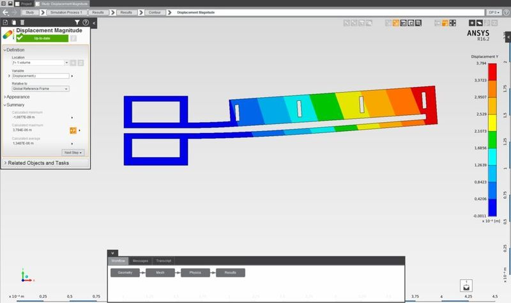
Task: Click the Study breadcrumb
Action: click(x=29, y=12)
